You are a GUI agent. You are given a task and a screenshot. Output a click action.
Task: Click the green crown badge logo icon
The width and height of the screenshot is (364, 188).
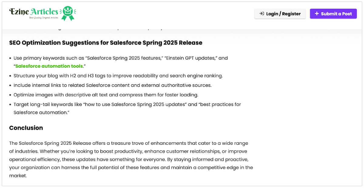(68, 13)
